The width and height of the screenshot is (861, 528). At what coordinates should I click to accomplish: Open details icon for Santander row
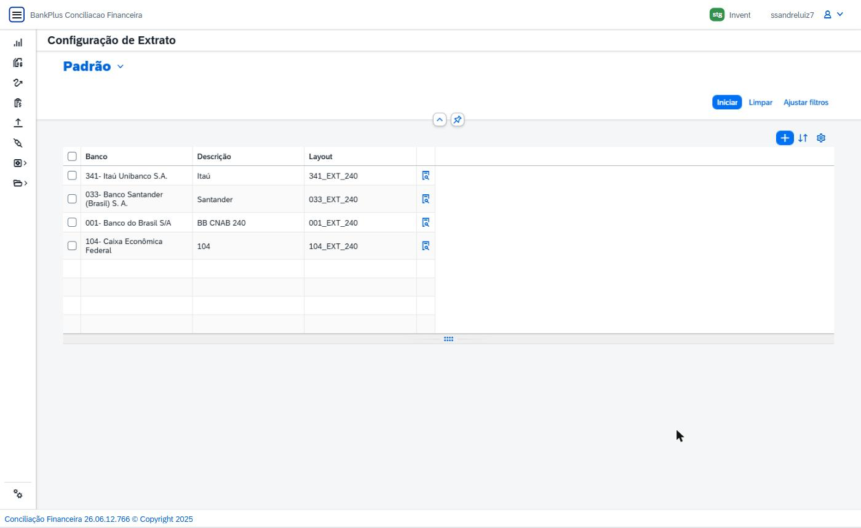click(426, 199)
